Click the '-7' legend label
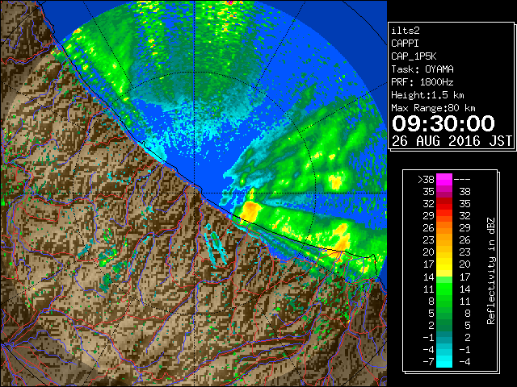This screenshot has height=387, width=517. point(428,362)
